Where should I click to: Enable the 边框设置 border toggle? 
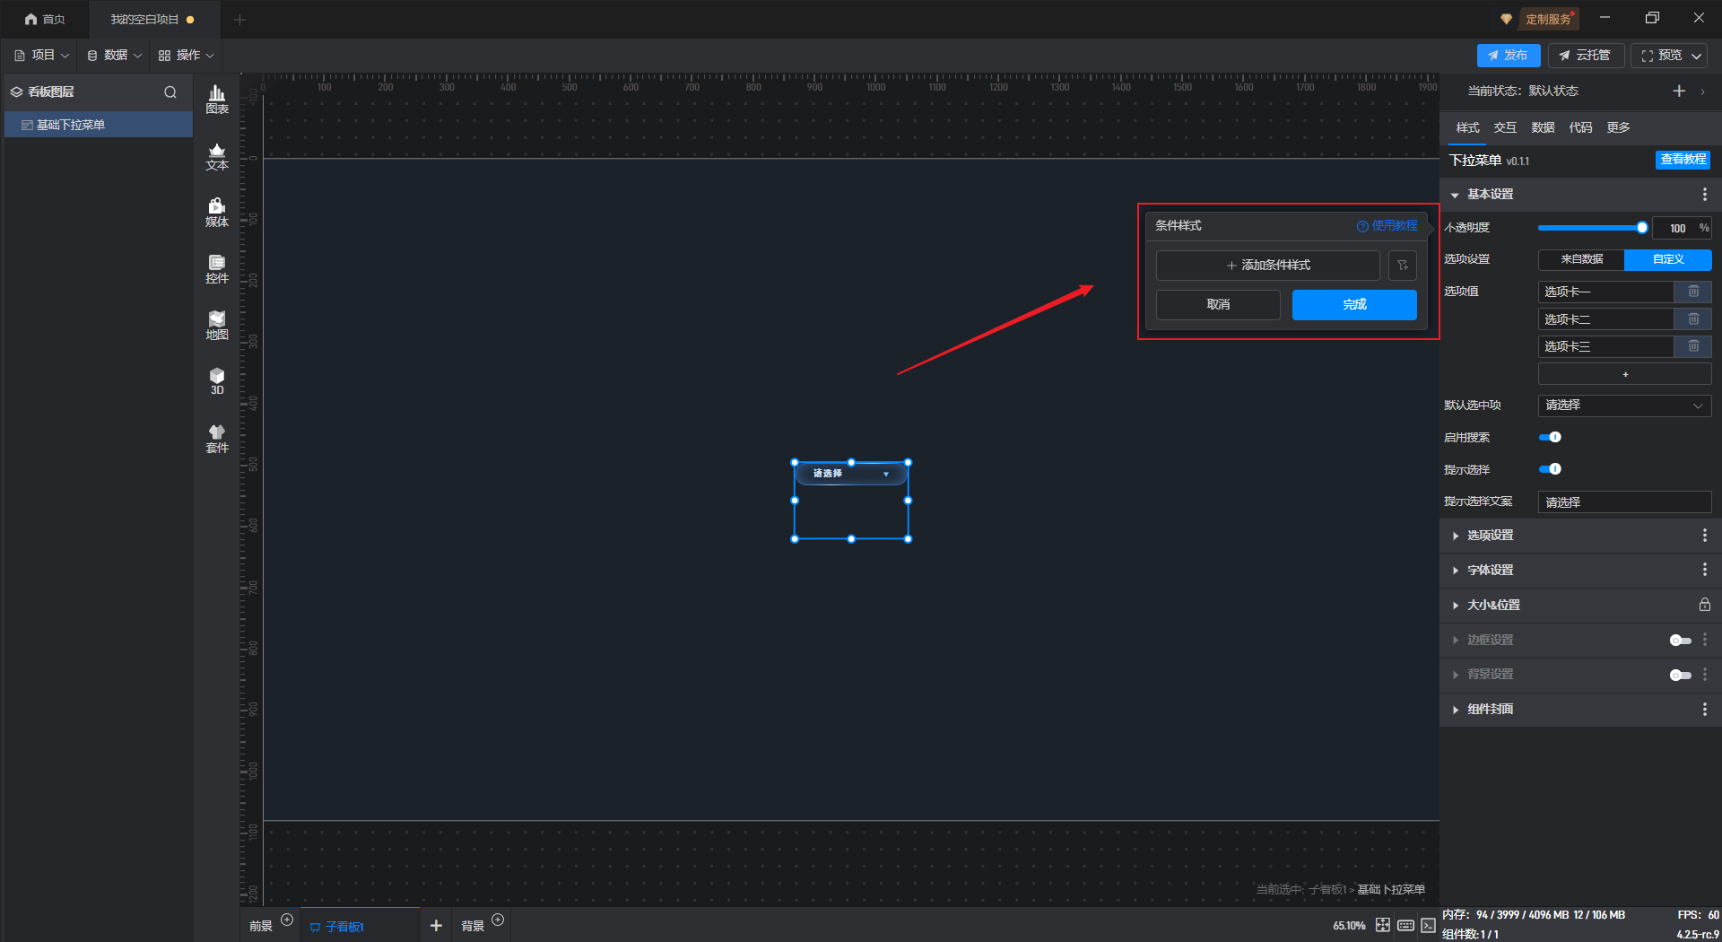(1680, 641)
